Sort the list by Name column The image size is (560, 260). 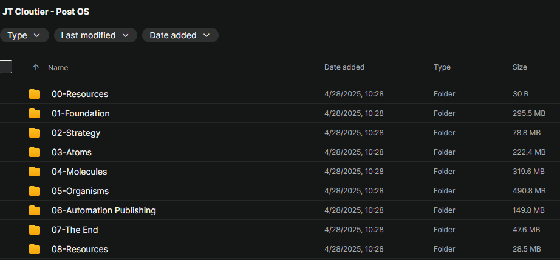tap(58, 68)
